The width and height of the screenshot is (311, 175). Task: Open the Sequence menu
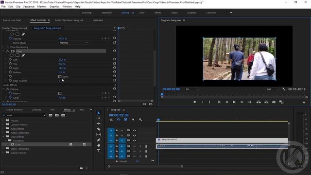(x=29, y=6)
